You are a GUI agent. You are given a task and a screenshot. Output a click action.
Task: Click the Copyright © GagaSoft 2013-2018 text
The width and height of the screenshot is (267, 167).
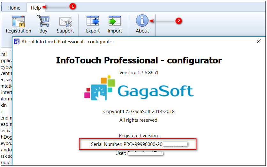(x=139, y=112)
